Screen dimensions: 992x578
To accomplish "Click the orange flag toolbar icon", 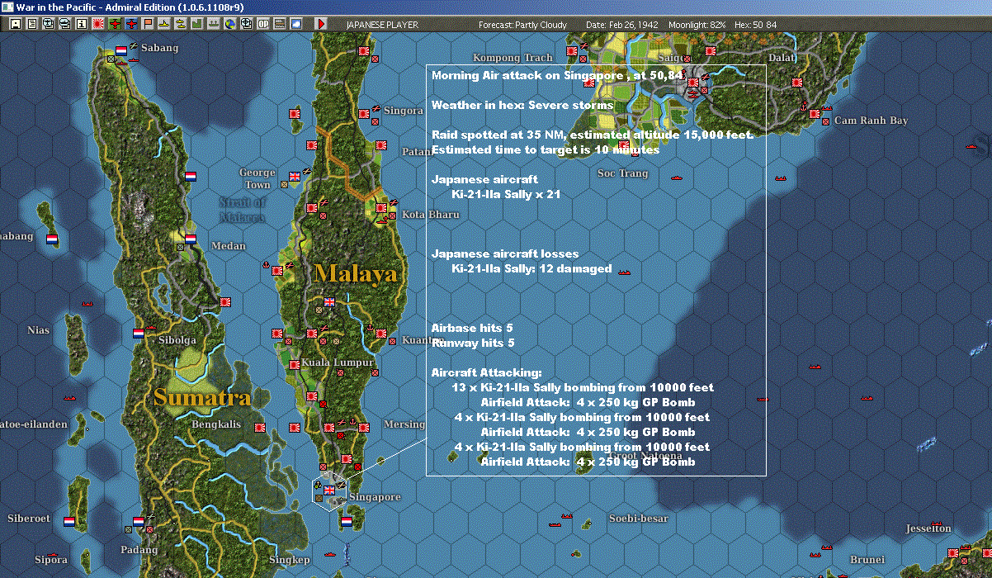I will [148, 24].
